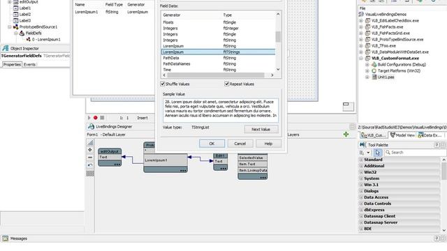Switch to the VLB_Cus... project tab

point(374,135)
